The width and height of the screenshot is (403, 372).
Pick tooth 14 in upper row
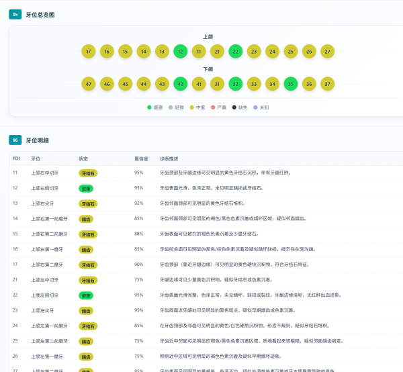(x=144, y=52)
